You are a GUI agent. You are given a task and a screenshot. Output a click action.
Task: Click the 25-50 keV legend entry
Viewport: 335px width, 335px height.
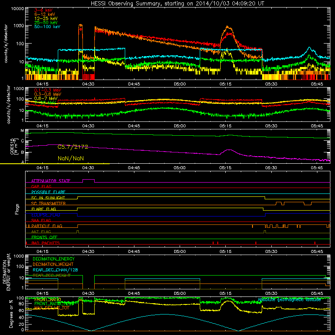tap(46, 23)
